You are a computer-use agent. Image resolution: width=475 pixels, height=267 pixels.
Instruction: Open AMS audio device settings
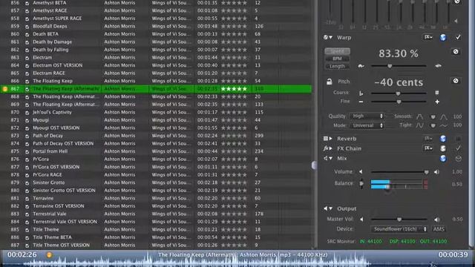[439, 229]
